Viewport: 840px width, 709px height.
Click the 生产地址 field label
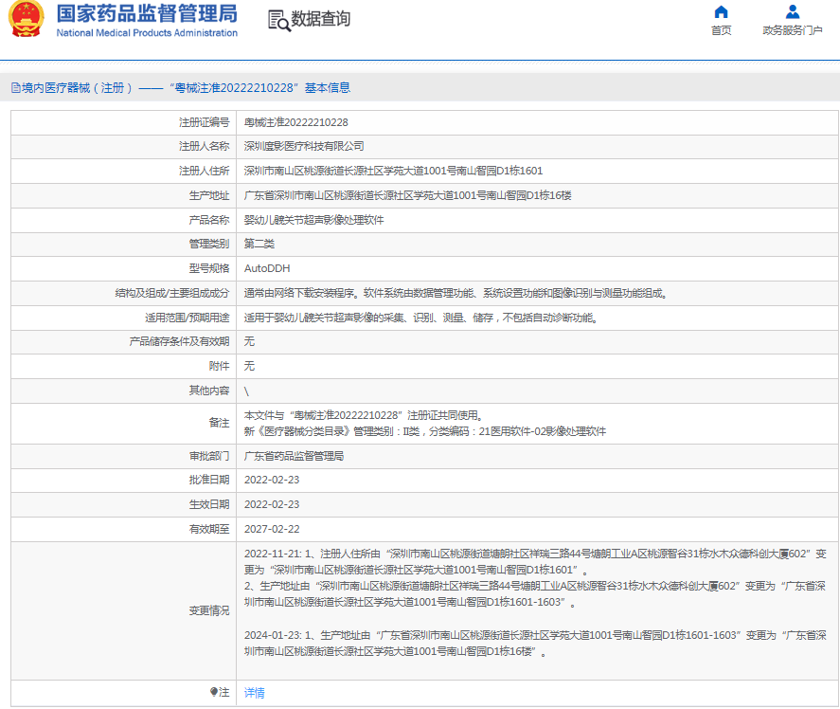point(209,195)
